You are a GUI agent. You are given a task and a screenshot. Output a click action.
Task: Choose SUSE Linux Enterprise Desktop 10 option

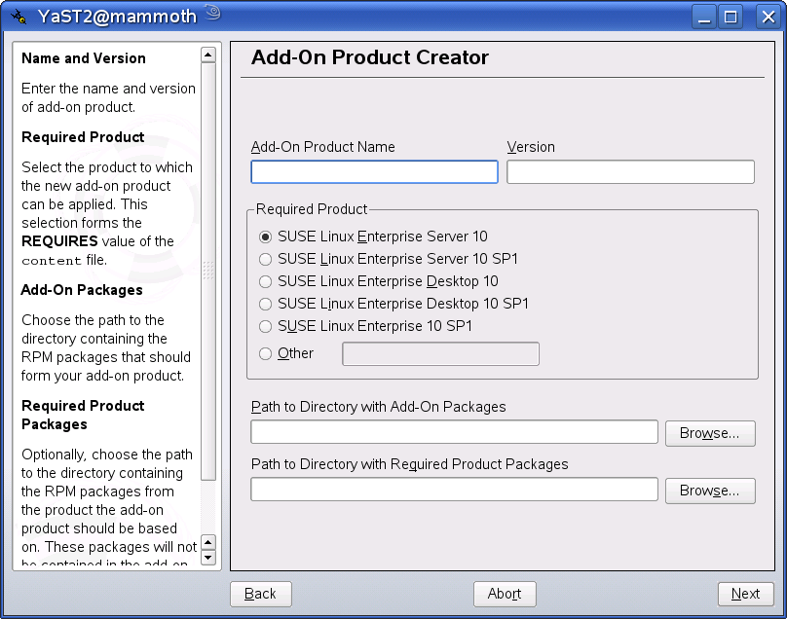pyautogui.click(x=265, y=281)
